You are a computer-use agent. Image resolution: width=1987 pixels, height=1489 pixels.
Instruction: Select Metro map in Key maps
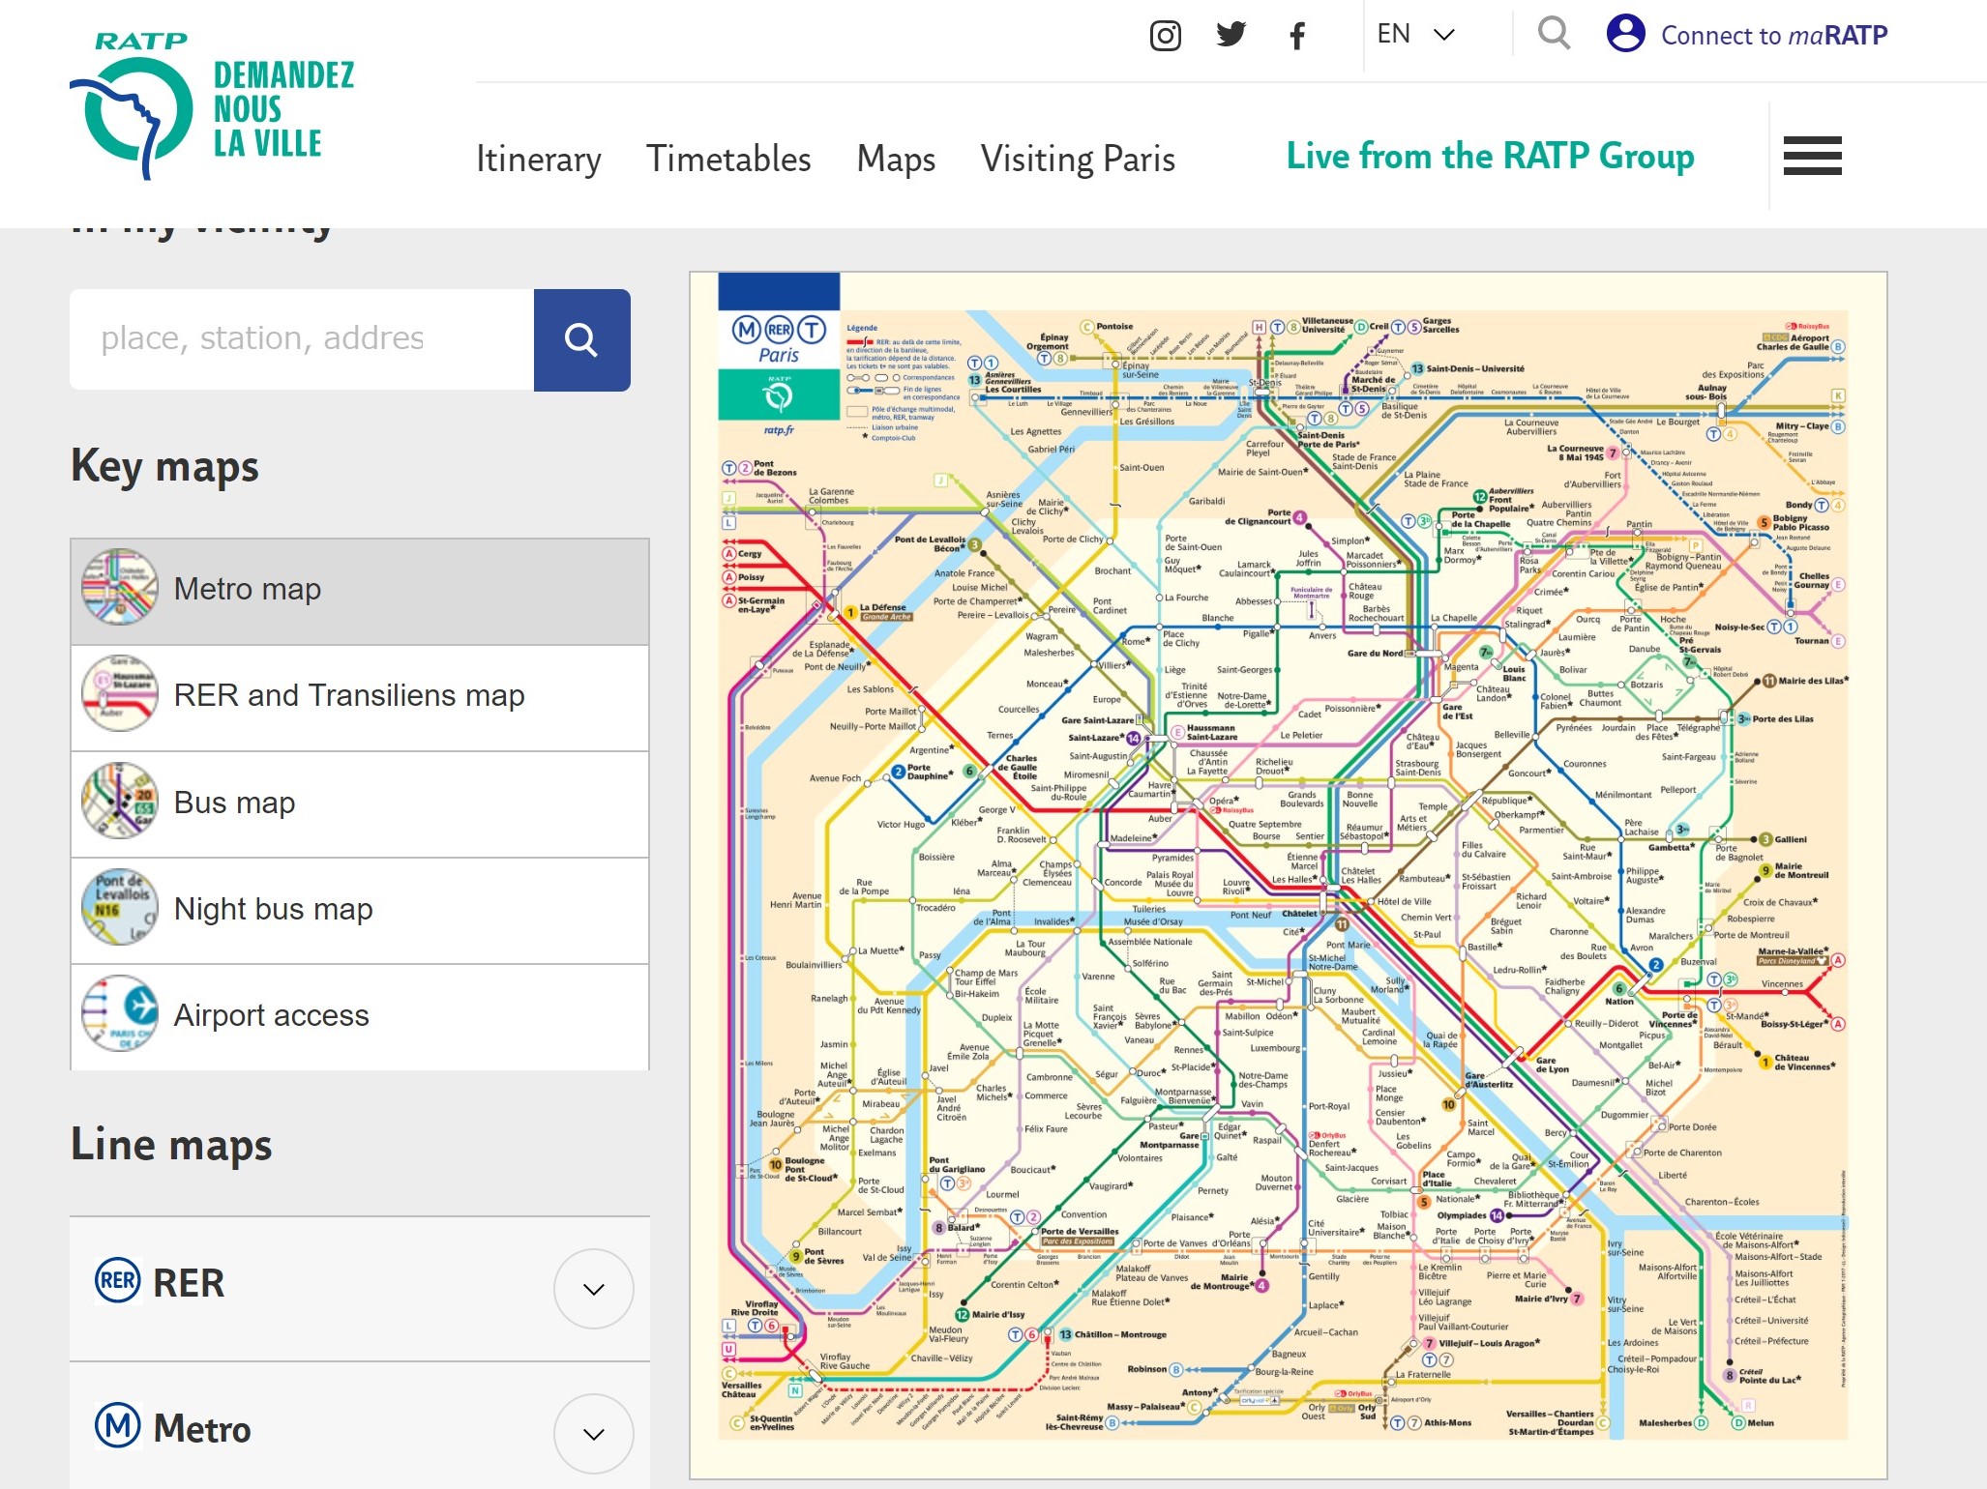point(360,592)
